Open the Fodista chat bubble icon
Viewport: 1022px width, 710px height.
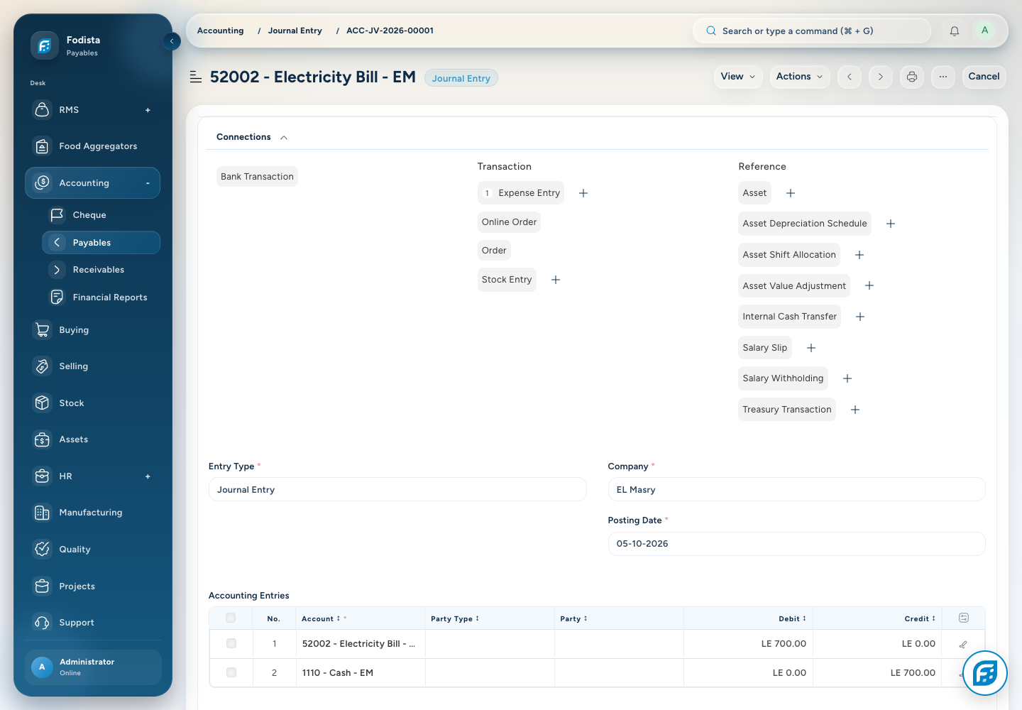point(985,673)
